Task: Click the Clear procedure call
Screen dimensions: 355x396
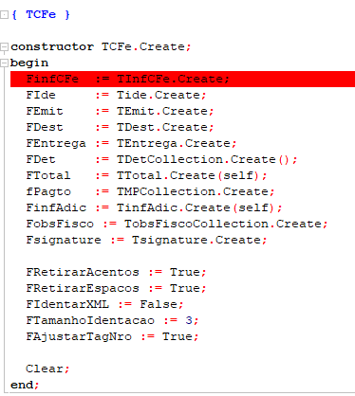Action: (45, 369)
